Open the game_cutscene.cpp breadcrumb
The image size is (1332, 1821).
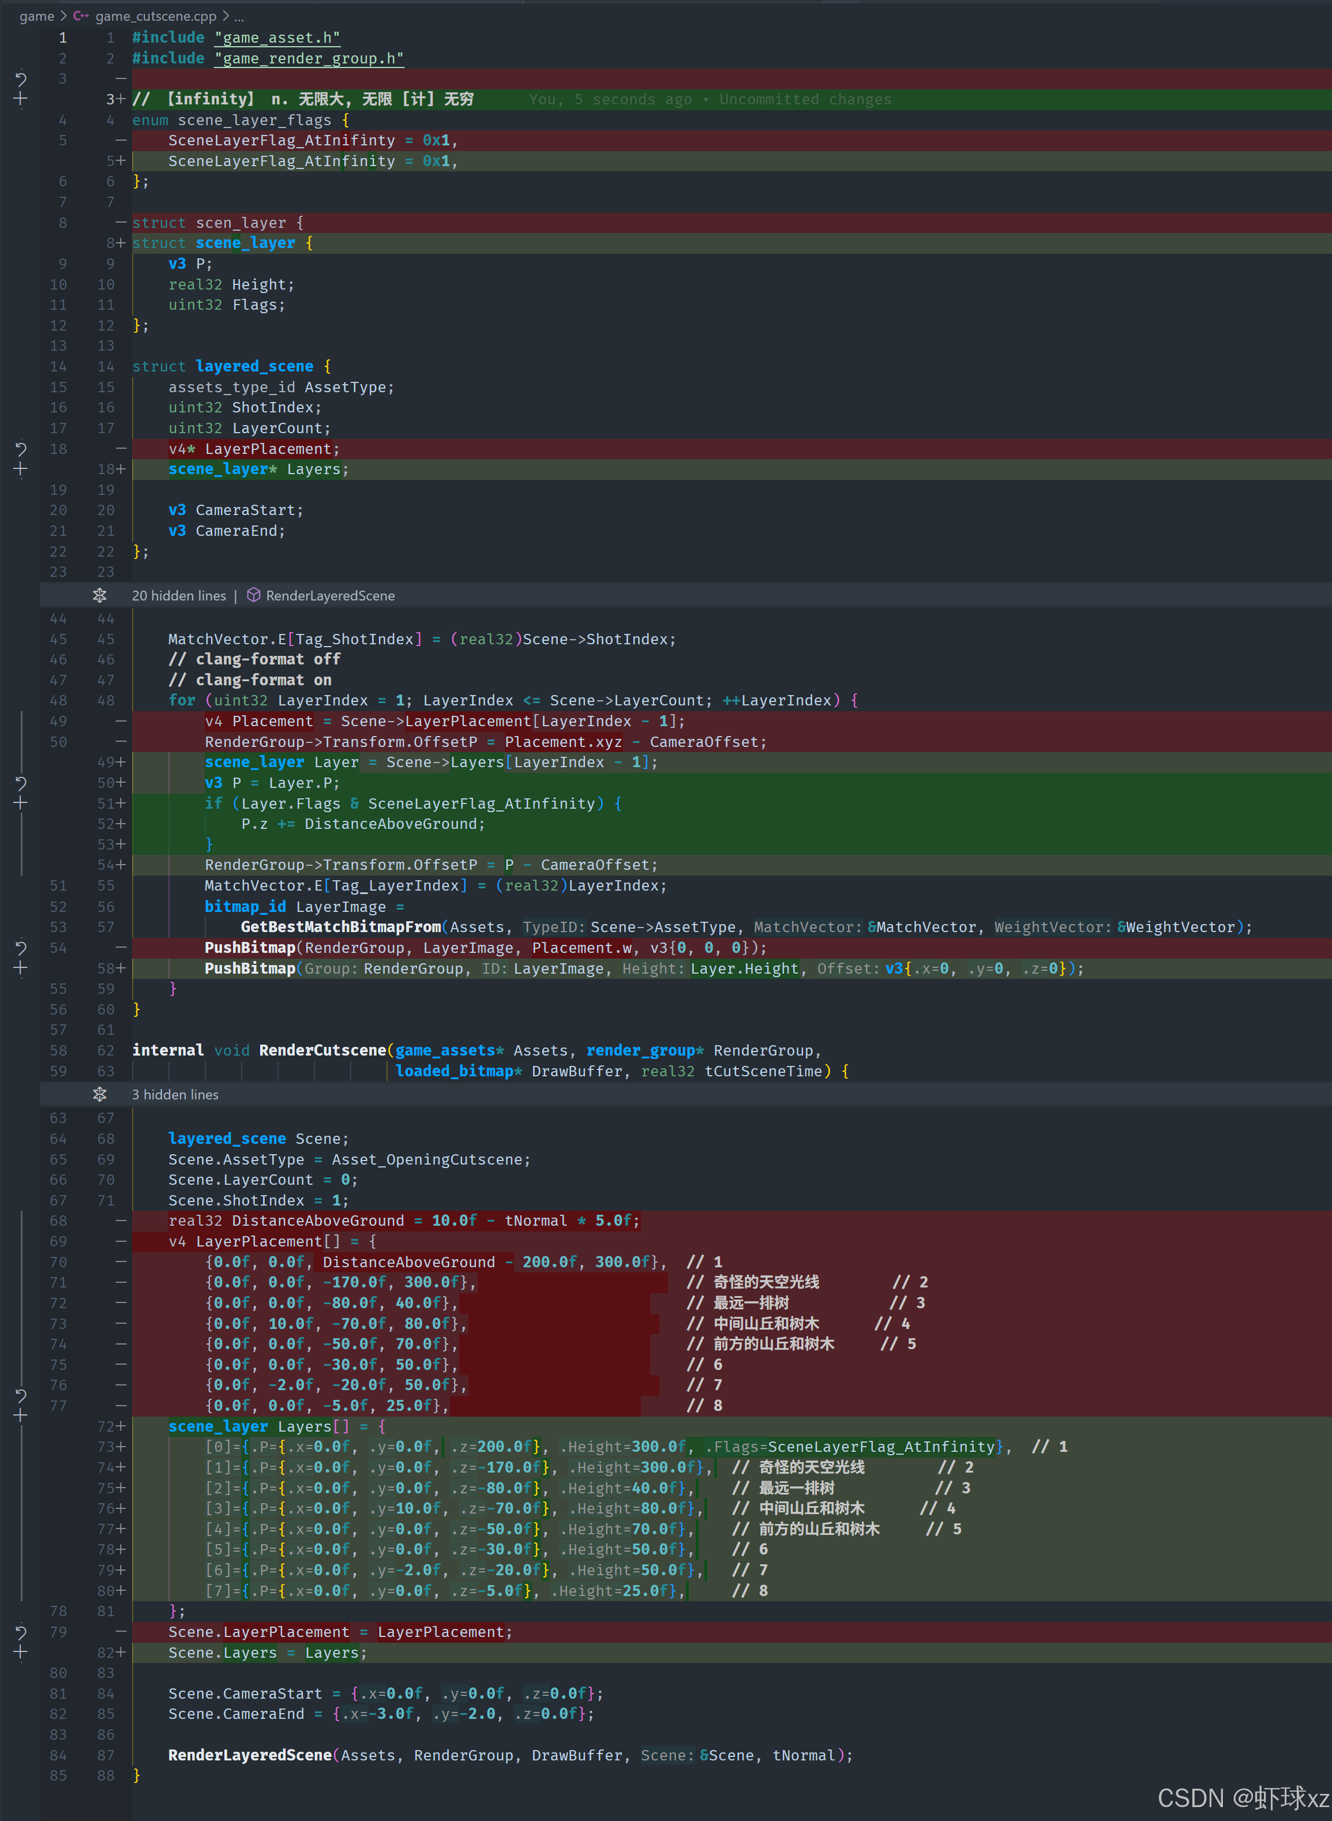(156, 16)
